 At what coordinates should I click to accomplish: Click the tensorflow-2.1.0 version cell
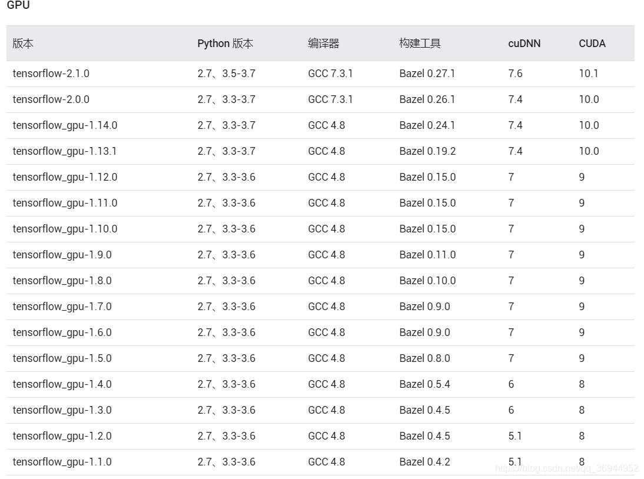[x=51, y=74]
